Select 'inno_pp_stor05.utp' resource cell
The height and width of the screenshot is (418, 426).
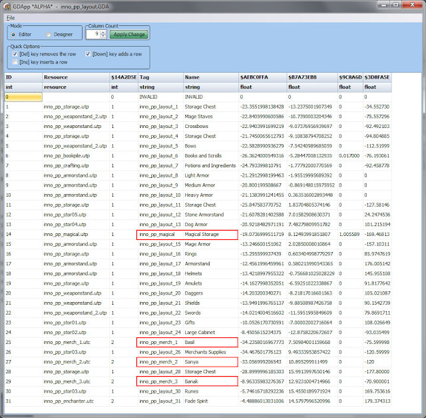pos(76,215)
